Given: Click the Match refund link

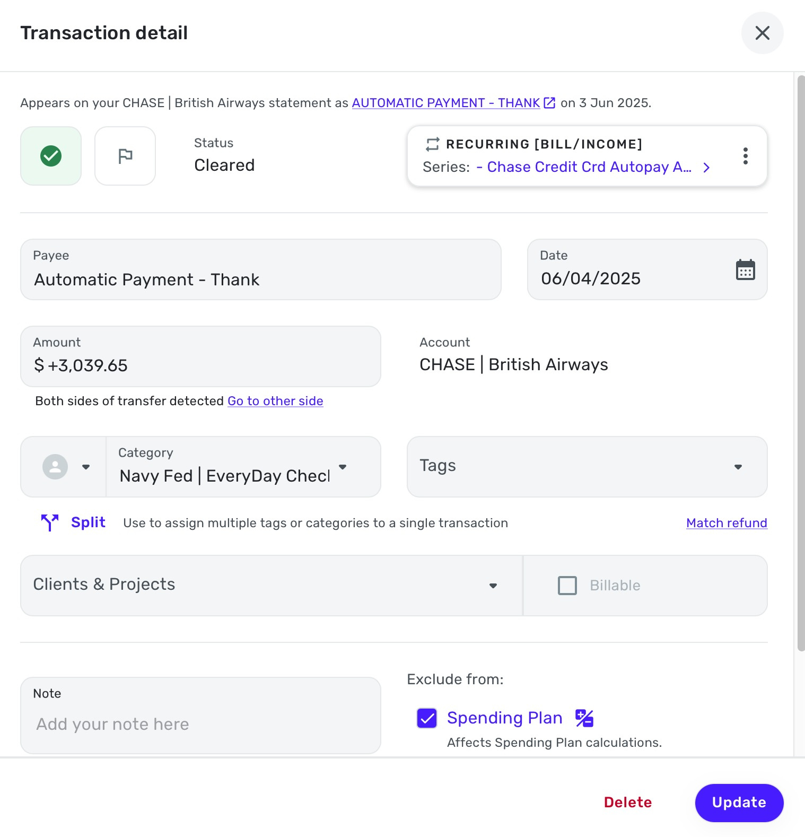Looking at the screenshot, I should coord(727,523).
